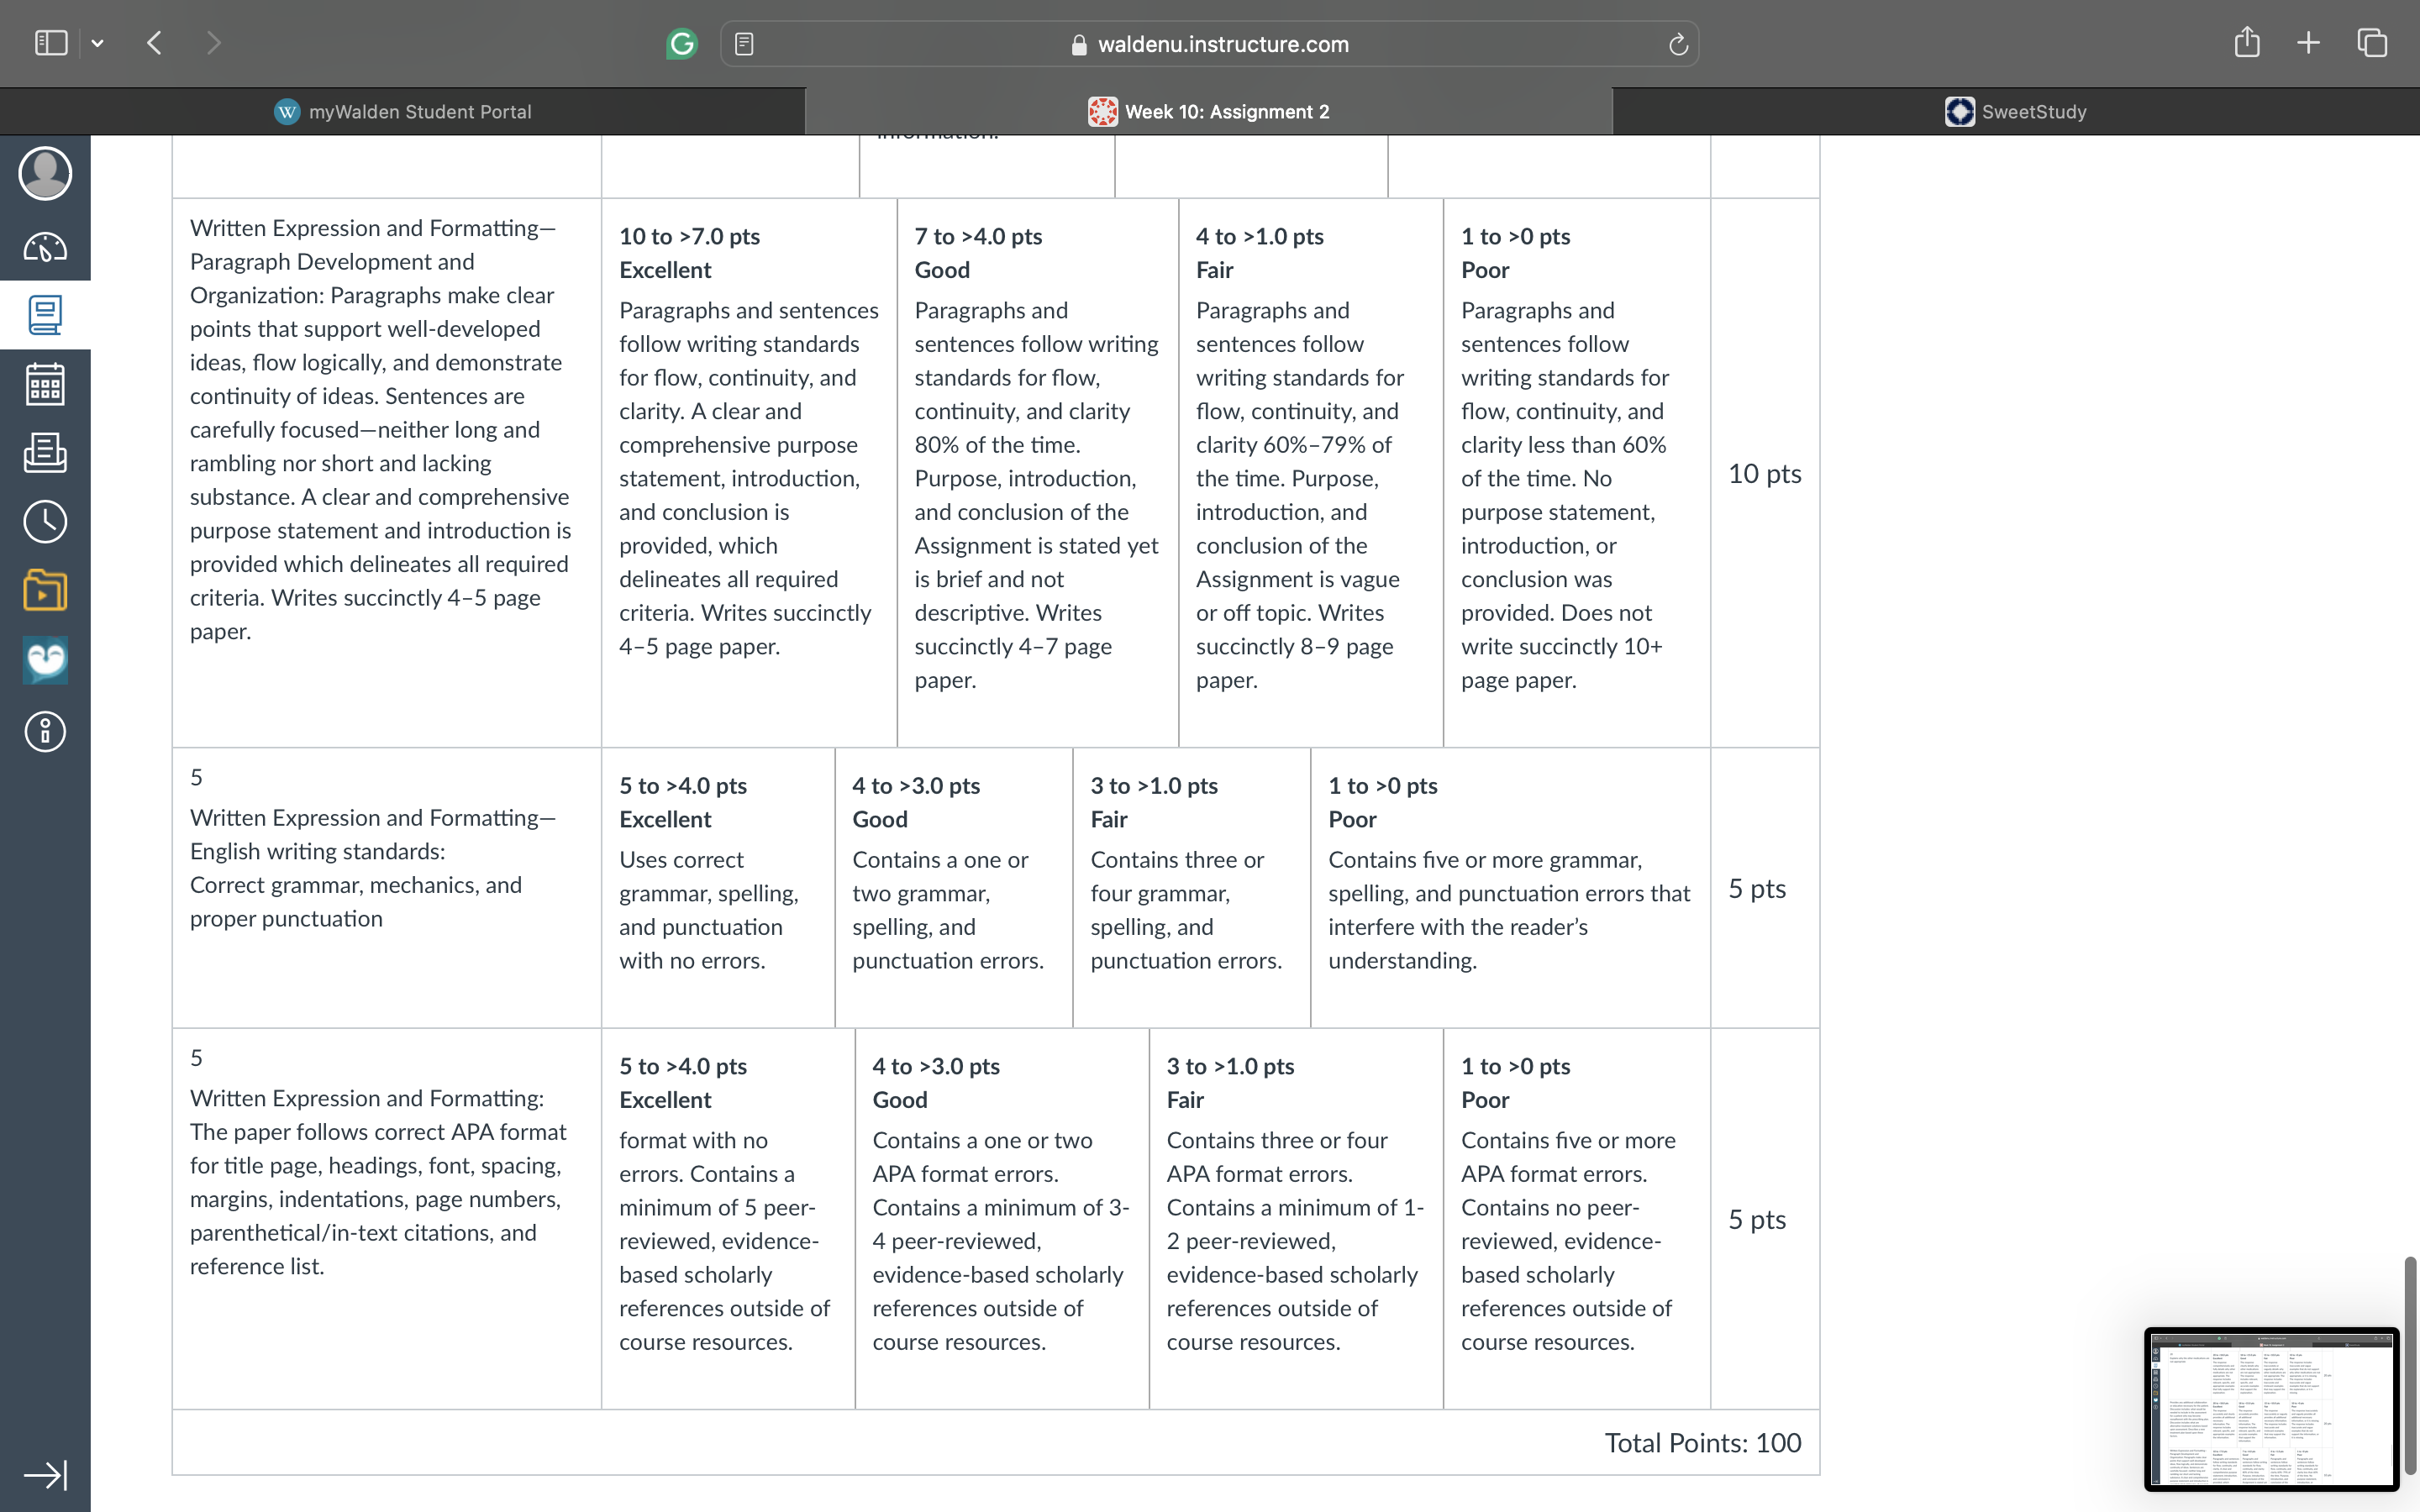Open the Dashboard speedometer icon
Viewport: 2420px width, 1512px height.
tap(45, 246)
